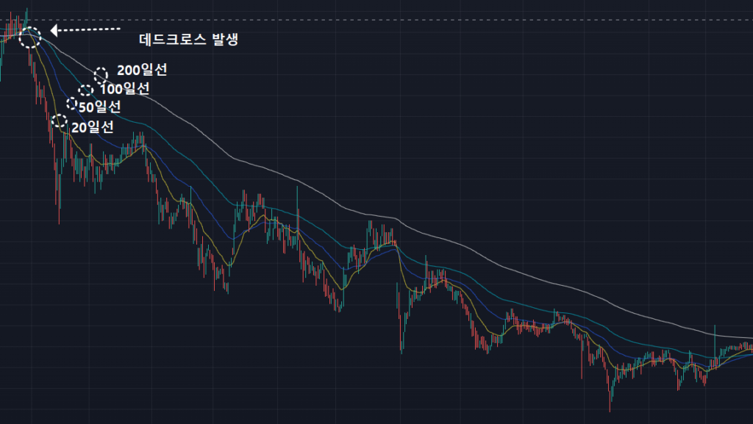Select the 100일선 text label
The image size is (753, 424).
pos(125,89)
